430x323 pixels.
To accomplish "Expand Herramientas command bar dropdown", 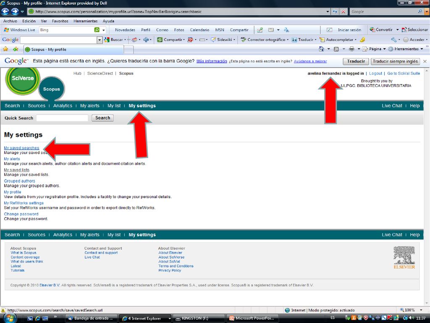I will (x=422, y=49).
